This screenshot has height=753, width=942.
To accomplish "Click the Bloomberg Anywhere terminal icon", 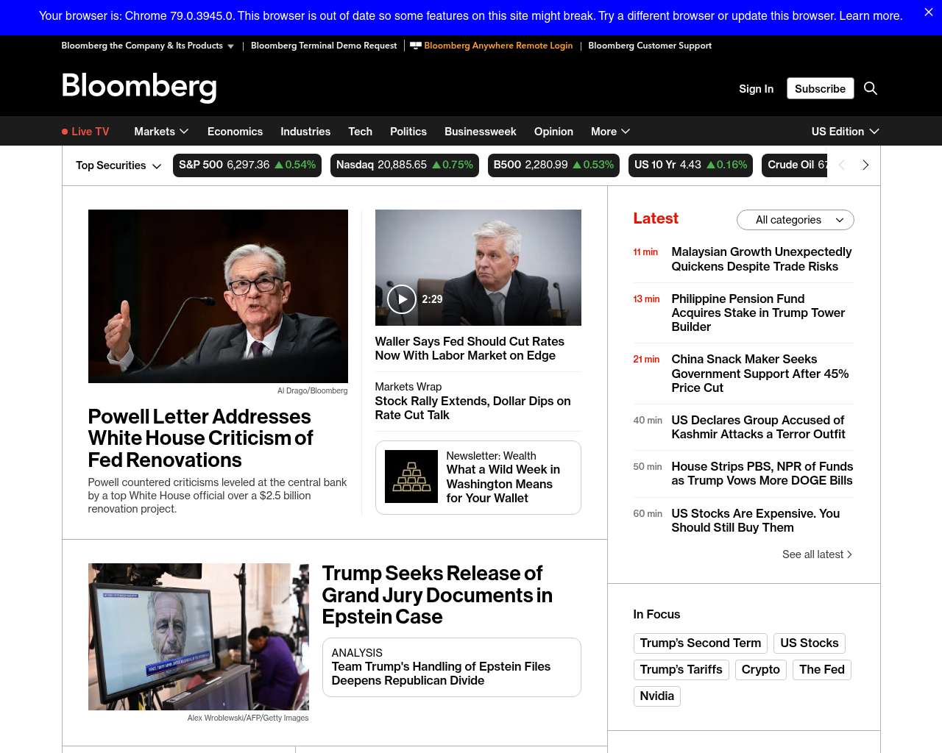I will [x=416, y=46].
